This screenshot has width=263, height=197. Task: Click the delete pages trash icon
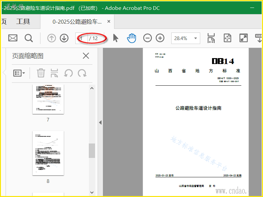click(41, 73)
